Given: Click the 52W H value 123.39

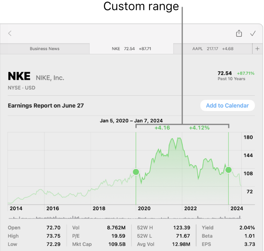Looking at the screenshot, I should click(182, 228).
